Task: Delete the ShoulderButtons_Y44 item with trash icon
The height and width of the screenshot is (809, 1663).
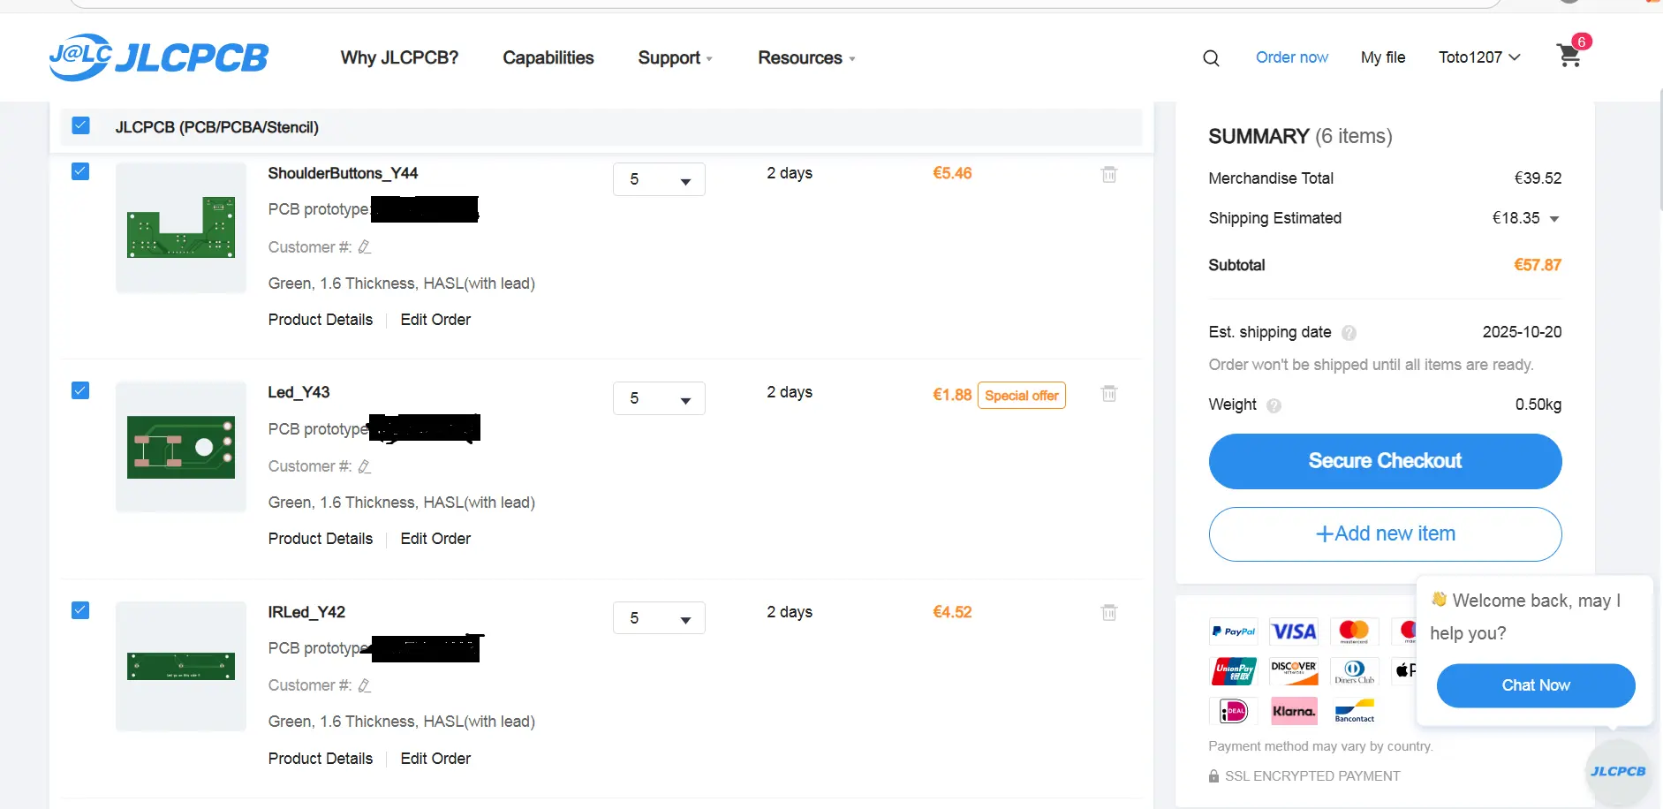Action: [1109, 174]
